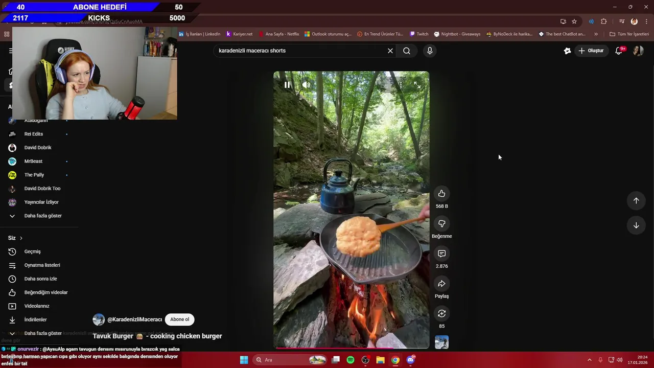Run search with the magnifier button
The height and width of the screenshot is (368, 654).
tap(407, 51)
